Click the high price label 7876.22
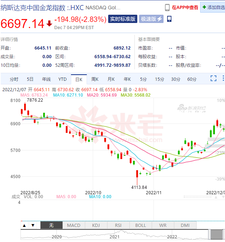Viewport: 225px width, 242px height. coord(35,100)
